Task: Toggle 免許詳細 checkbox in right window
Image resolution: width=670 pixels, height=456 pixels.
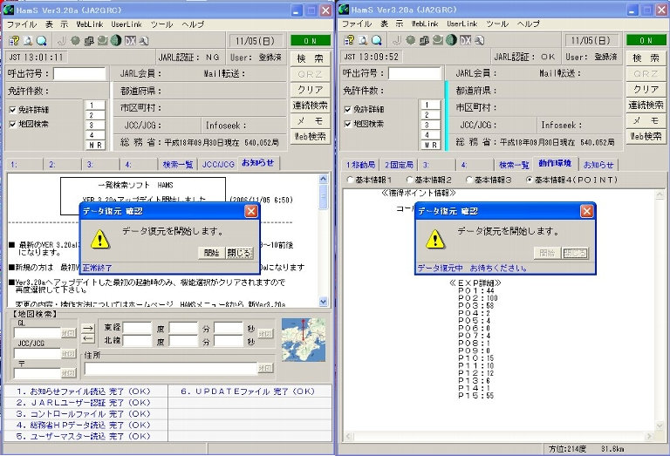Action: point(348,110)
